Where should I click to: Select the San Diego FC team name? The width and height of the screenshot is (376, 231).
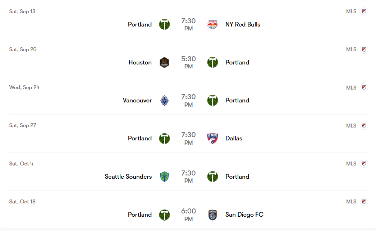point(244,215)
